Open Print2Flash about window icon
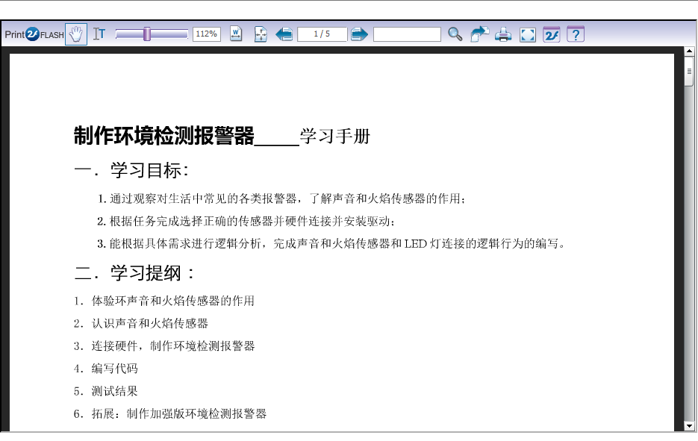The image size is (698, 441). (x=552, y=34)
